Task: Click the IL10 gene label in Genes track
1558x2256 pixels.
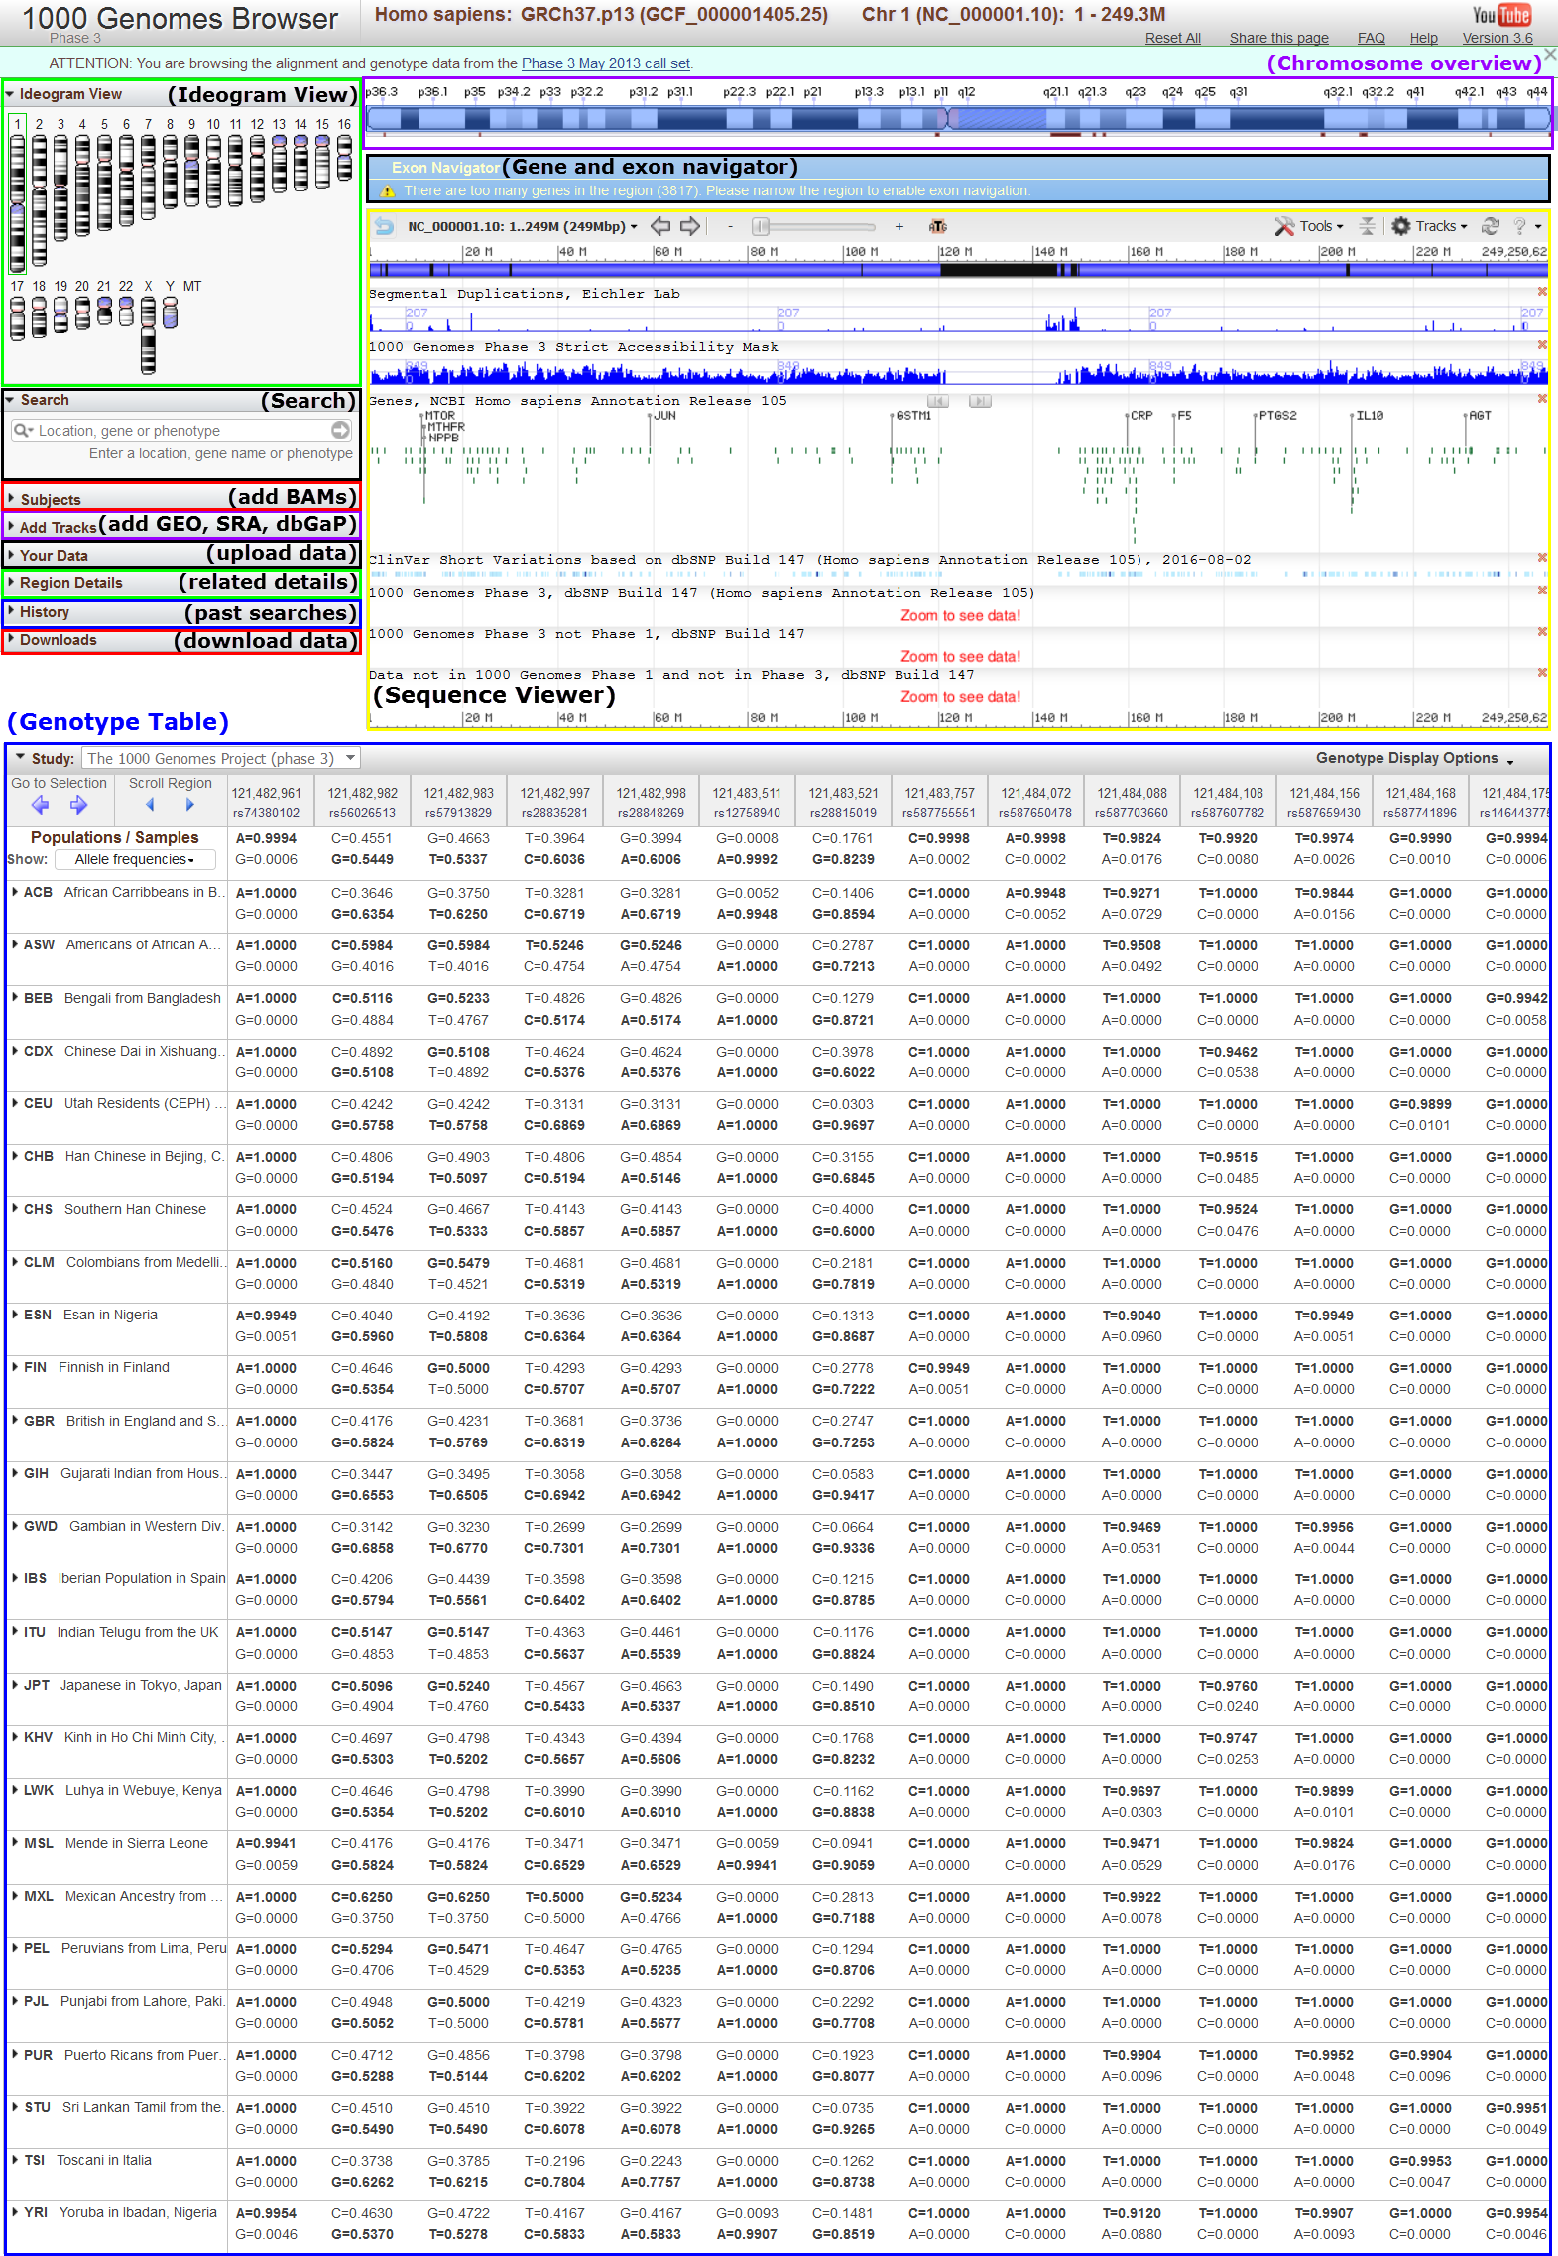Action: (x=1369, y=416)
